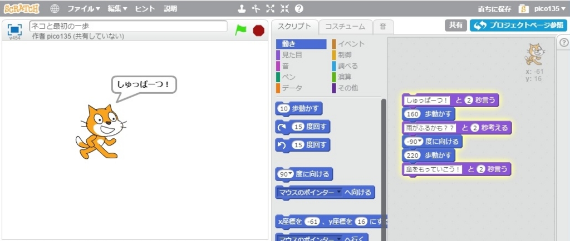Select the 見た目 block category
570x241 pixels.
pos(301,55)
